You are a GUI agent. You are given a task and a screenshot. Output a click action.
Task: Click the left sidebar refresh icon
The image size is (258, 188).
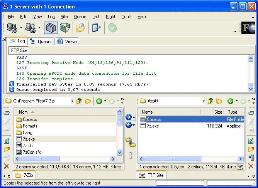click(7, 141)
